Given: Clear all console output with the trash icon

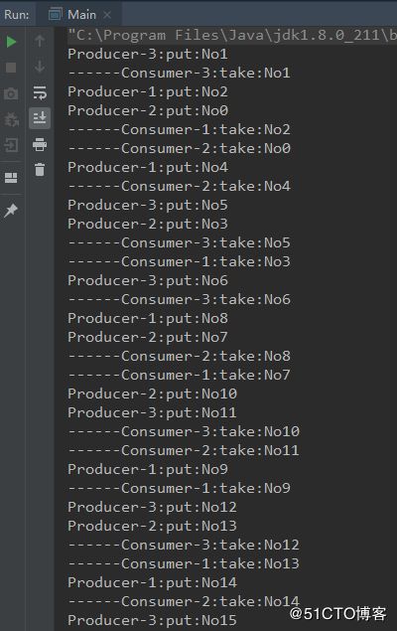Looking at the screenshot, I should tap(40, 169).
